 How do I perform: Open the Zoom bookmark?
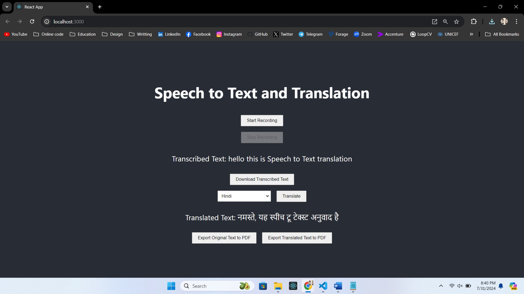coord(363,34)
